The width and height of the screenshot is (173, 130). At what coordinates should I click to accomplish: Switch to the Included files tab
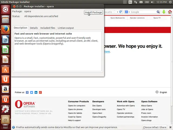[x=48, y=28]
